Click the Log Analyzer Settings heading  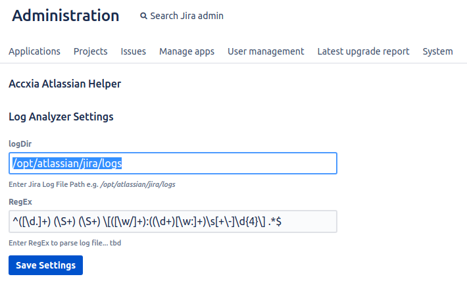coord(61,117)
